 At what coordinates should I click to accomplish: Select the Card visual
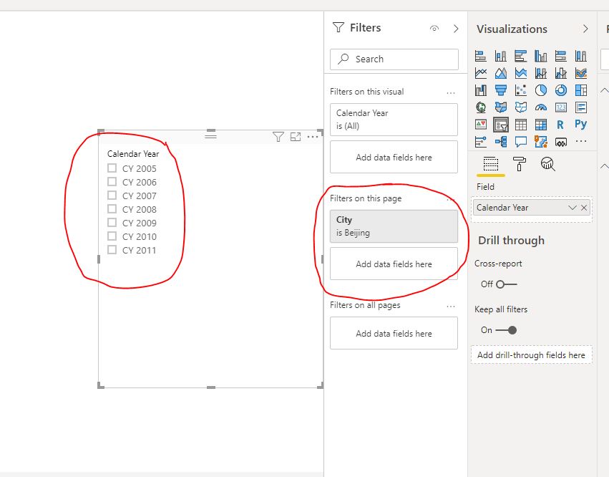[561, 107]
